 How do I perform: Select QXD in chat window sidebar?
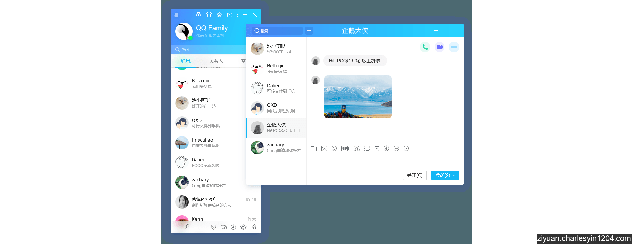pyautogui.click(x=276, y=108)
